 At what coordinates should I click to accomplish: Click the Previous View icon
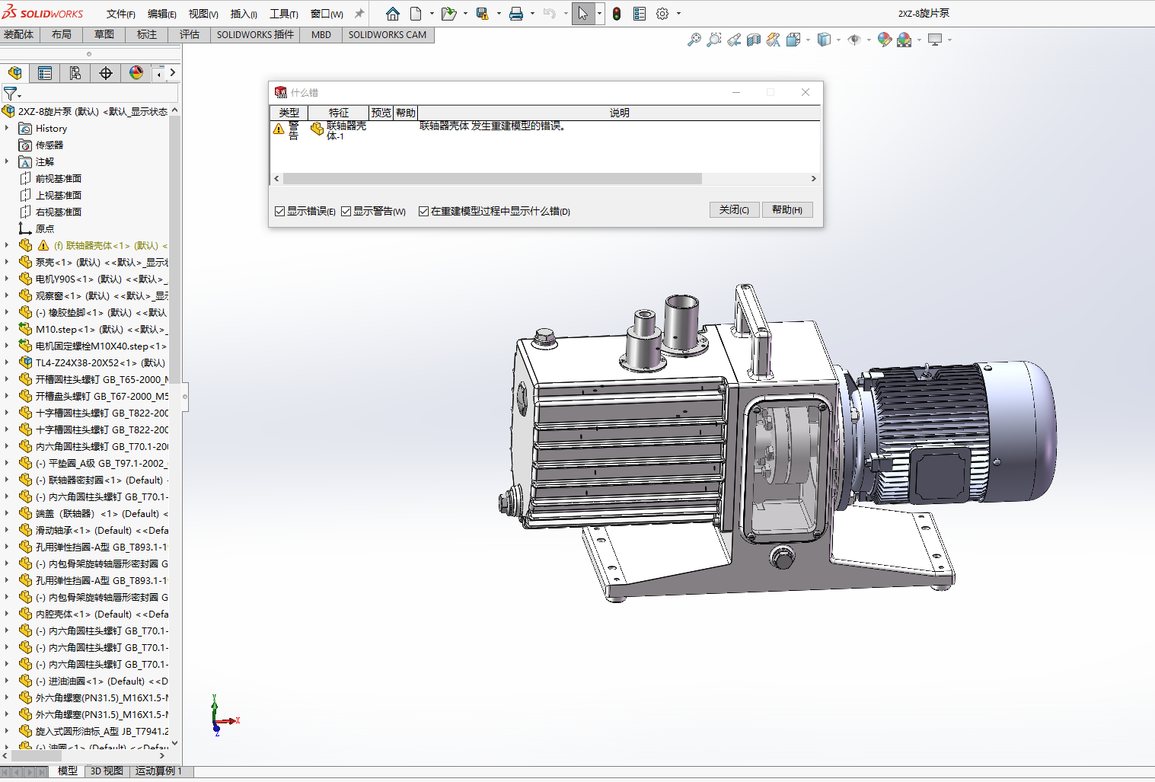pyautogui.click(x=733, y=40)
